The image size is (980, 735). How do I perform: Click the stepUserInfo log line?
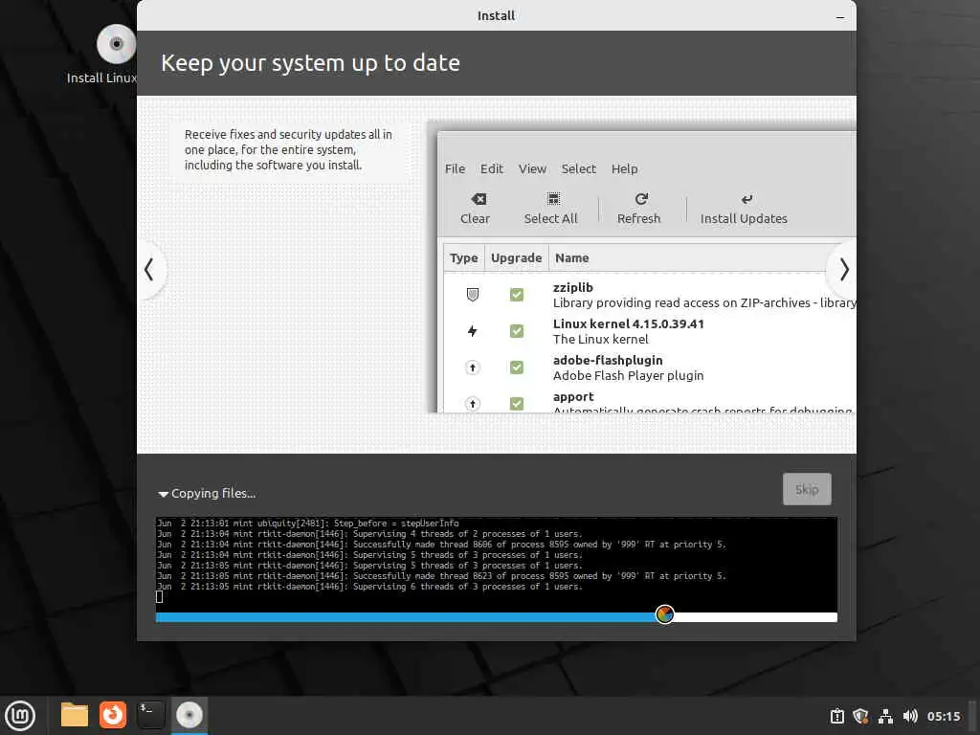click(x=307, y=523)
